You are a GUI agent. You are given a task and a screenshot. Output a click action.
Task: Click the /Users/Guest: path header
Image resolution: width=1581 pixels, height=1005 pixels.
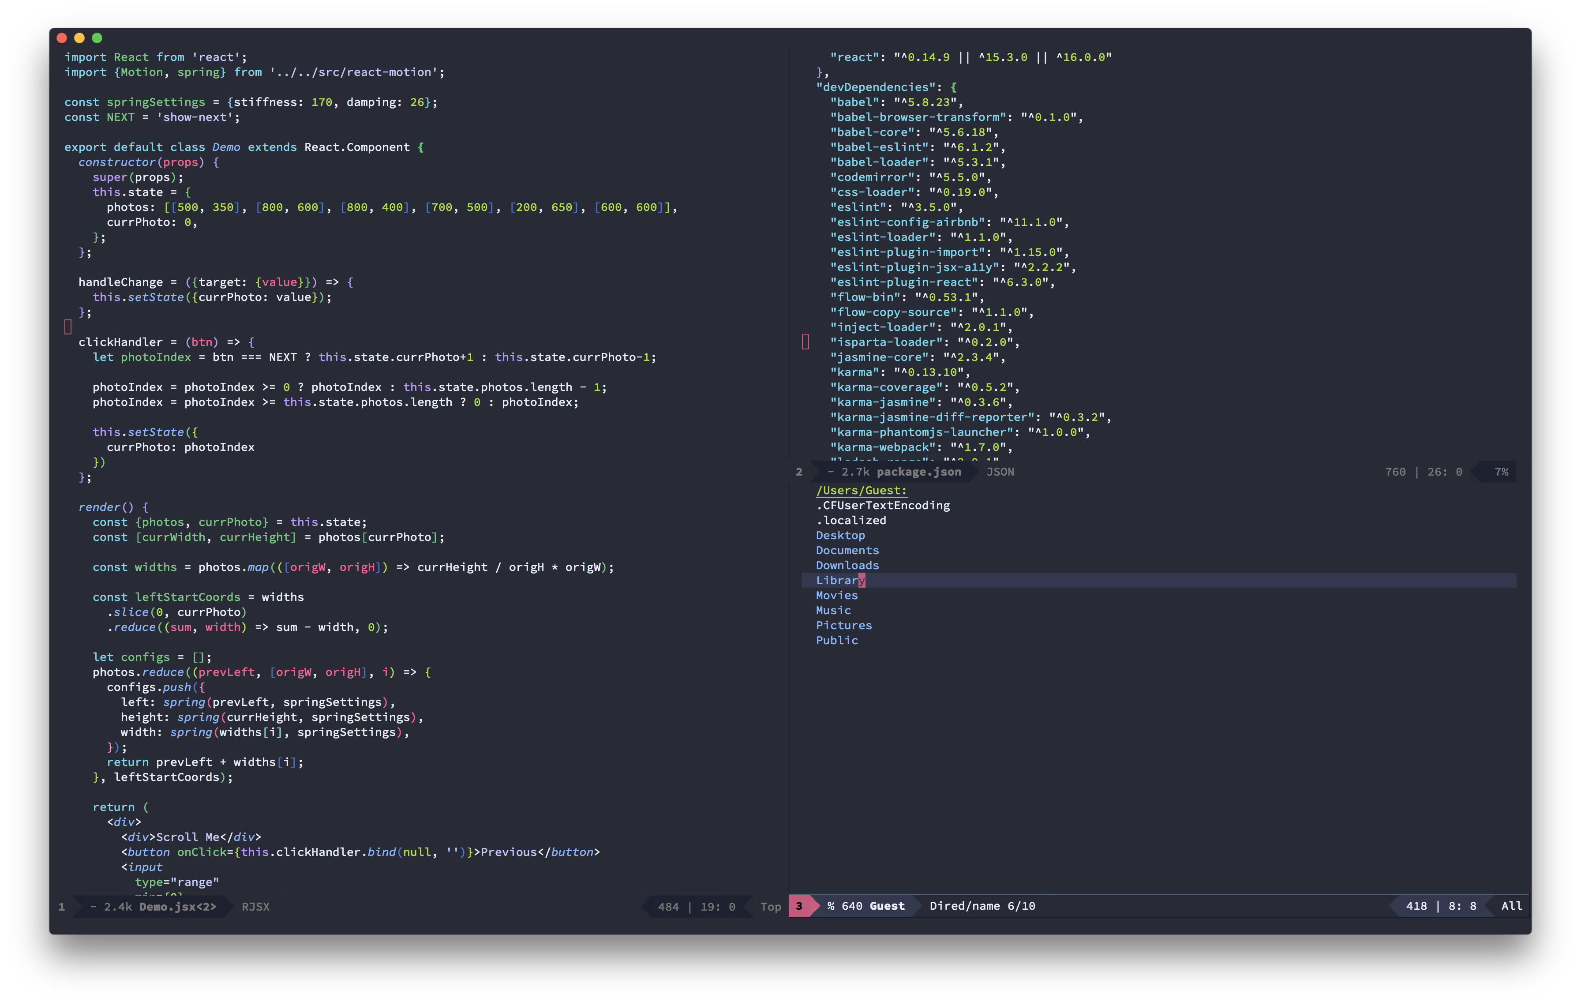click(x=861, y=490)
